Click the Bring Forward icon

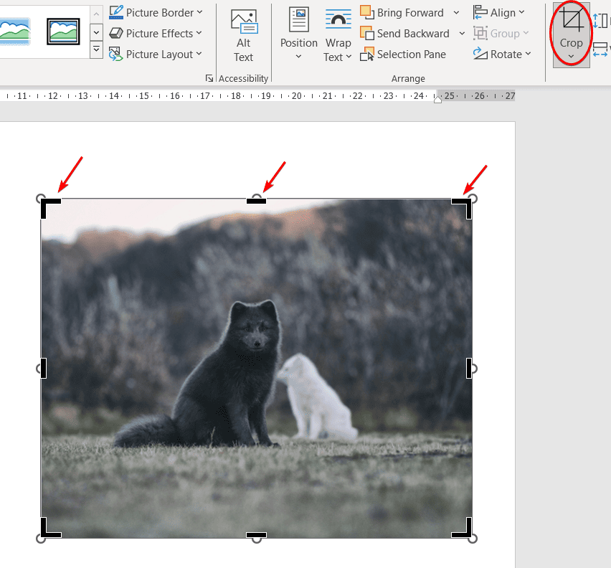[366, 13]
